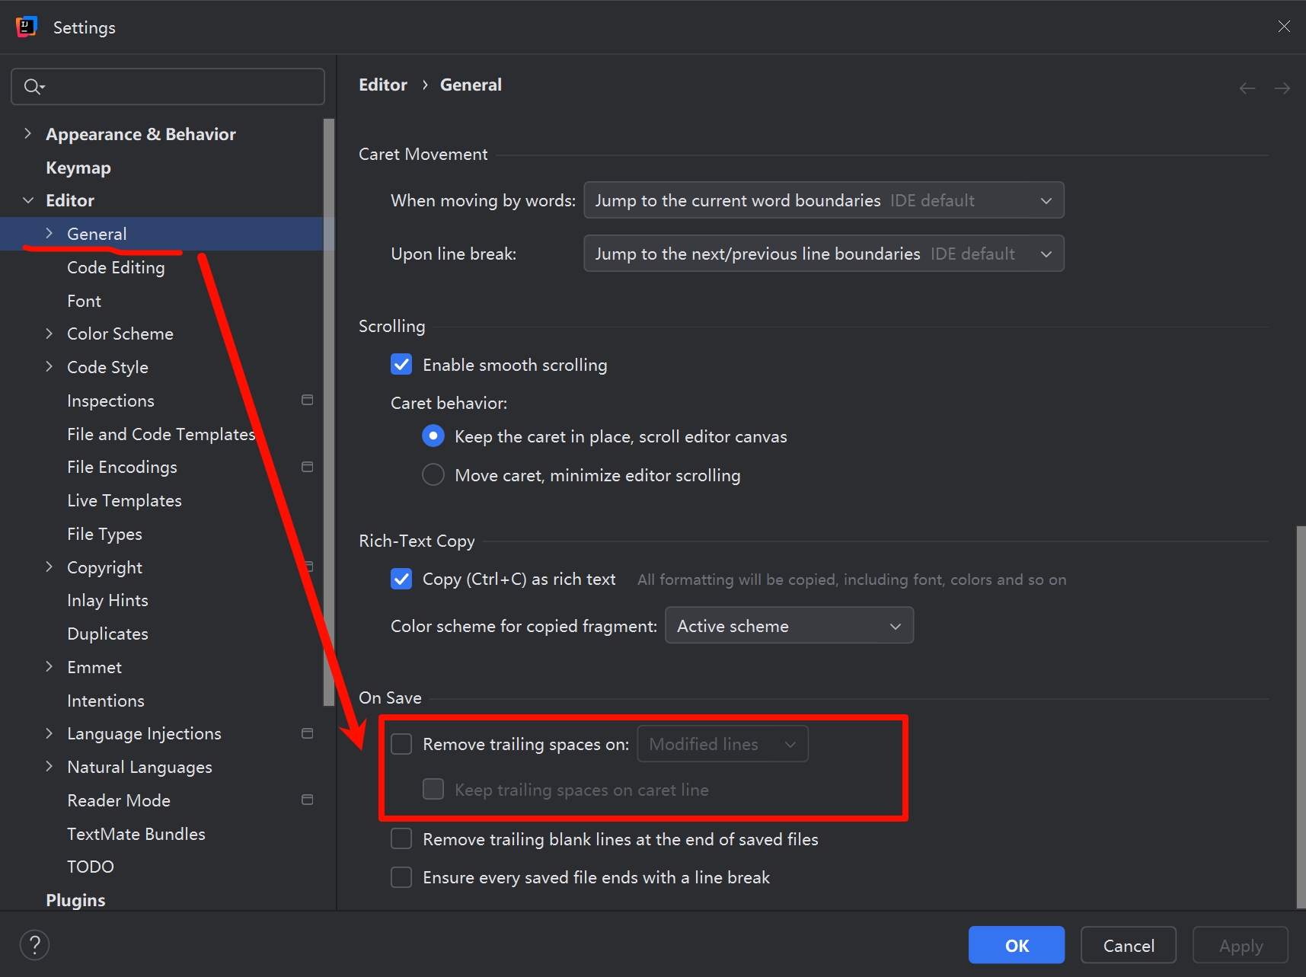Select Live Templates in the sidebar
1306x977 pixels.
point(124,500)
